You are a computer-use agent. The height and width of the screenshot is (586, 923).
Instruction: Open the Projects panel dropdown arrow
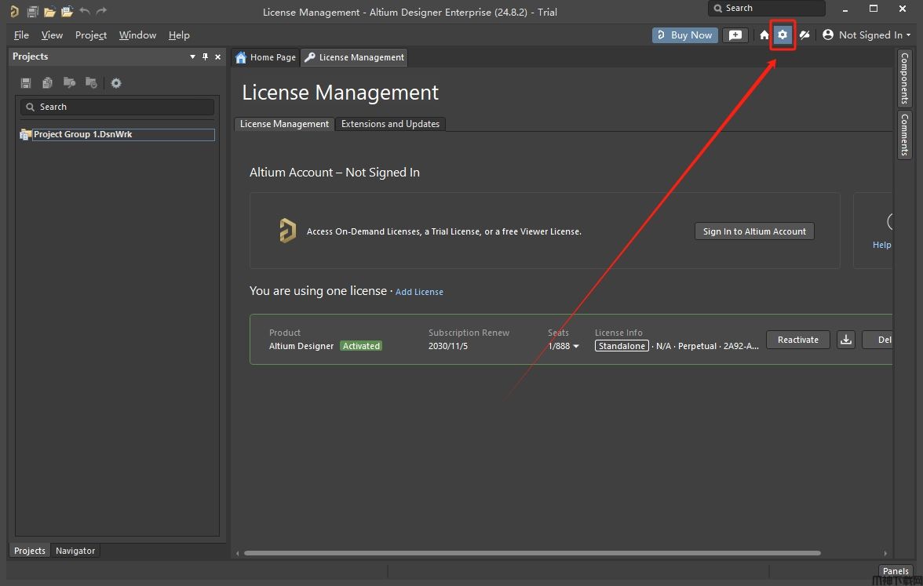(193, 56)
